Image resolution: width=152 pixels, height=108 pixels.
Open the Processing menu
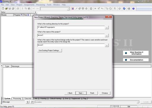click(40, 5)
